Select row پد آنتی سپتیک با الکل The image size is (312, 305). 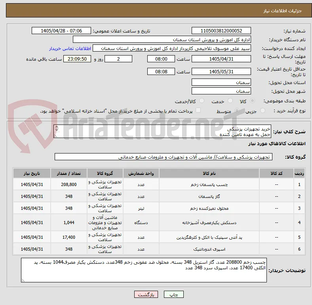click(x=159, y=237)
